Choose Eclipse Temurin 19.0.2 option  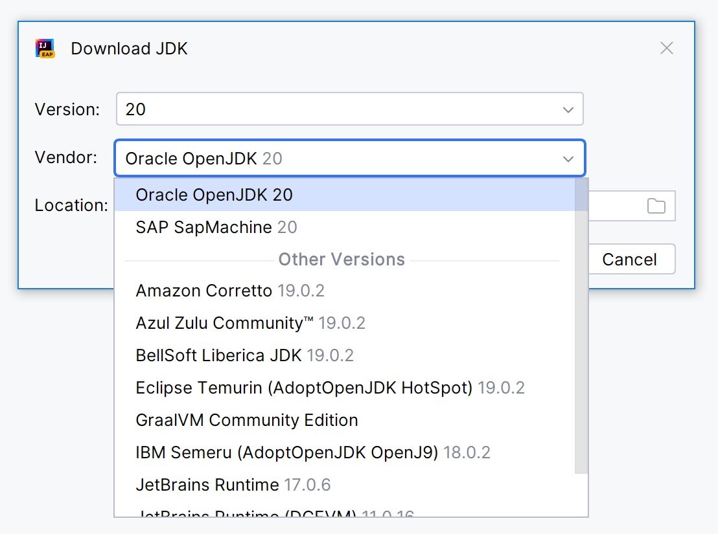(x=345, y=388)
